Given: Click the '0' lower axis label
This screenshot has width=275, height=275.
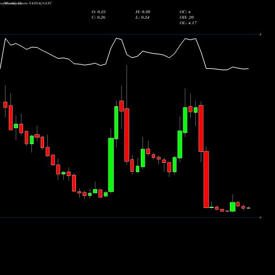Looking at the screenshot, I should point(260,218).
